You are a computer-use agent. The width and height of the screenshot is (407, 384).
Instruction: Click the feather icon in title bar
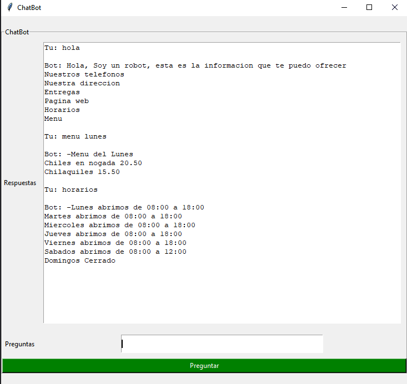coord(9,8)
